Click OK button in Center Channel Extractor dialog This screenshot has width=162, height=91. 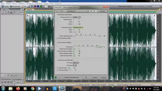coord(86,77)
